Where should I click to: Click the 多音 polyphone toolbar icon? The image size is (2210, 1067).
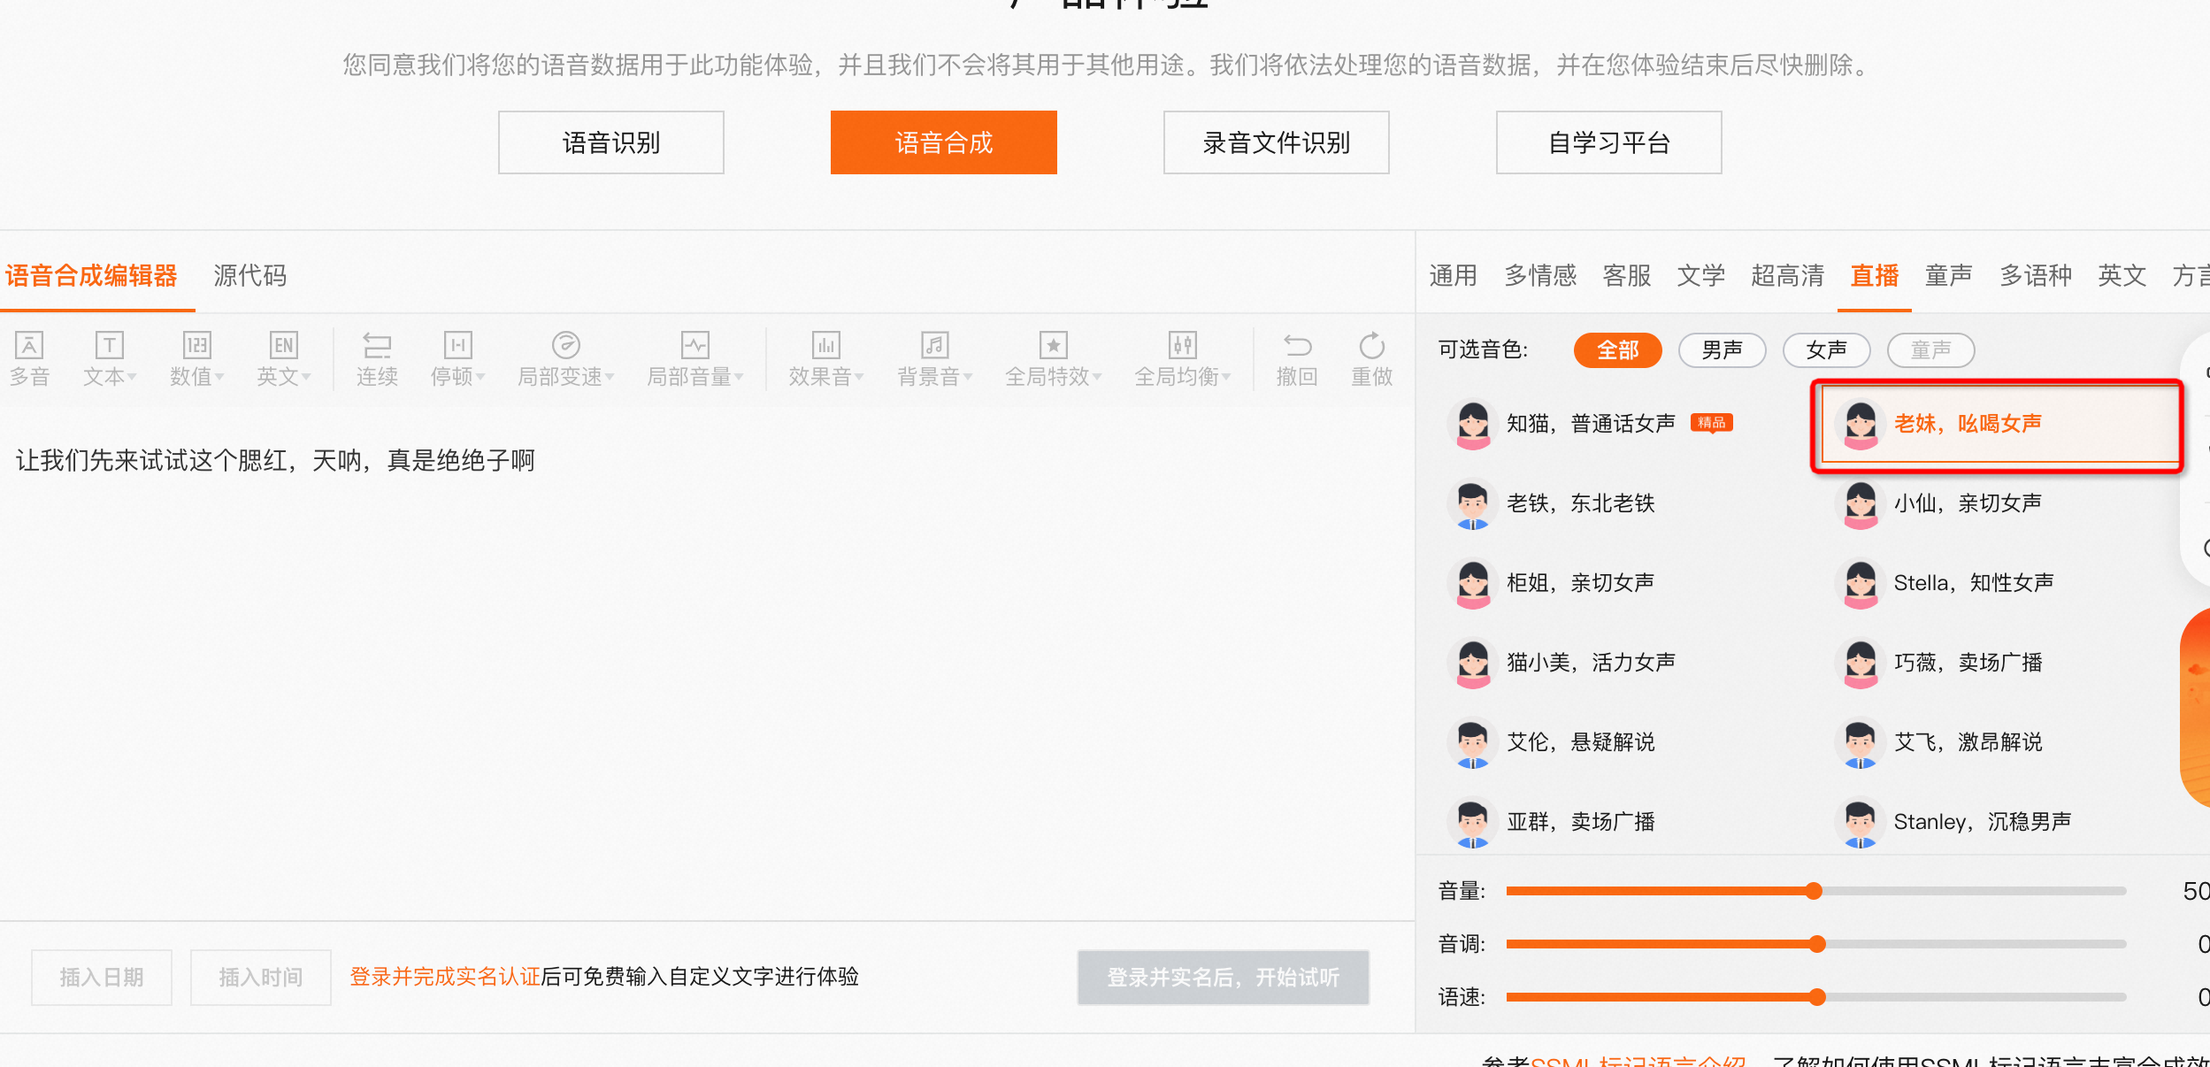pos(29,358)
